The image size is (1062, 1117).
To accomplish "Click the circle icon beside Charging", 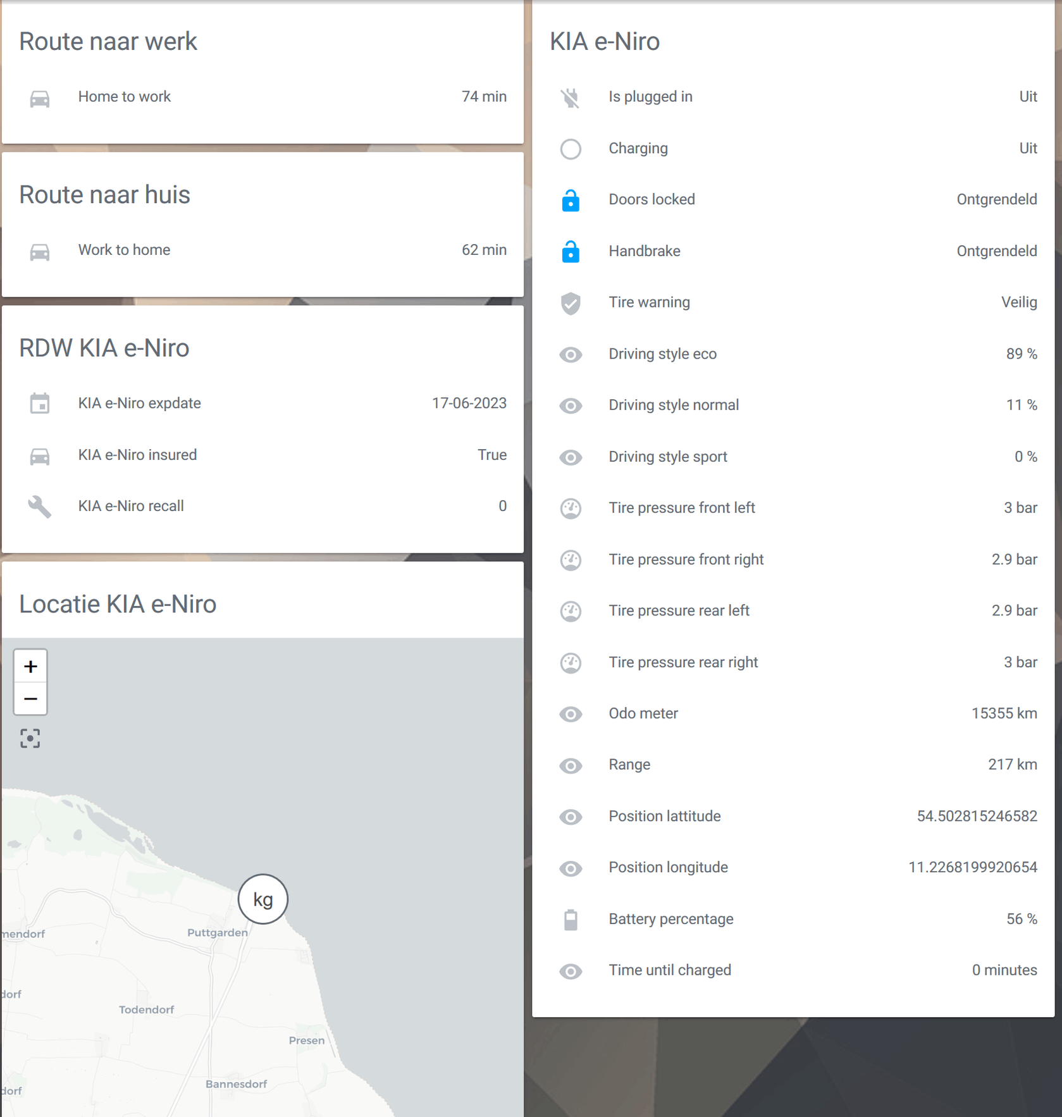I will [x=571, y=149].
